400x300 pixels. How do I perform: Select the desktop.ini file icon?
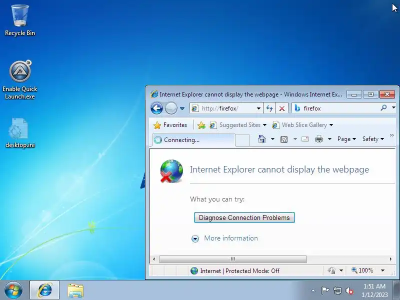pyautogui.click(x=20, y=133)
